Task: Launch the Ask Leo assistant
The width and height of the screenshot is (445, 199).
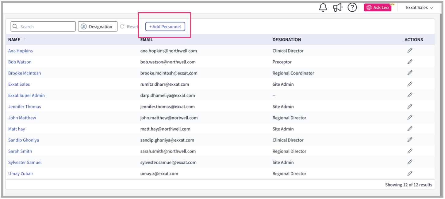Action: pyautogui.click(x=378, y=7)
